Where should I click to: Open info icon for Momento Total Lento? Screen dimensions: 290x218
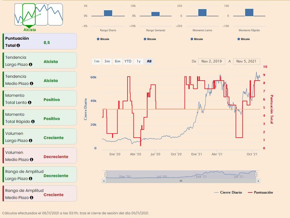(30, 102)
